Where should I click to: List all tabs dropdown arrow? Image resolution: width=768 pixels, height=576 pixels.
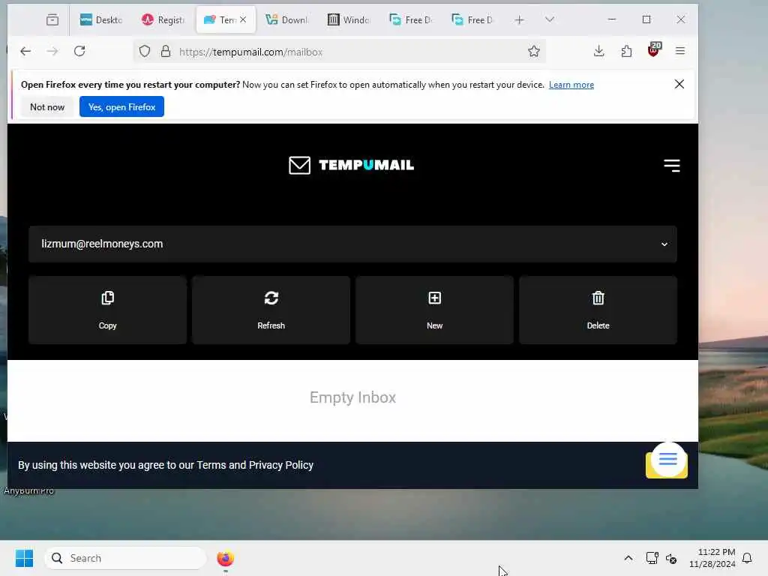[550, 19]
